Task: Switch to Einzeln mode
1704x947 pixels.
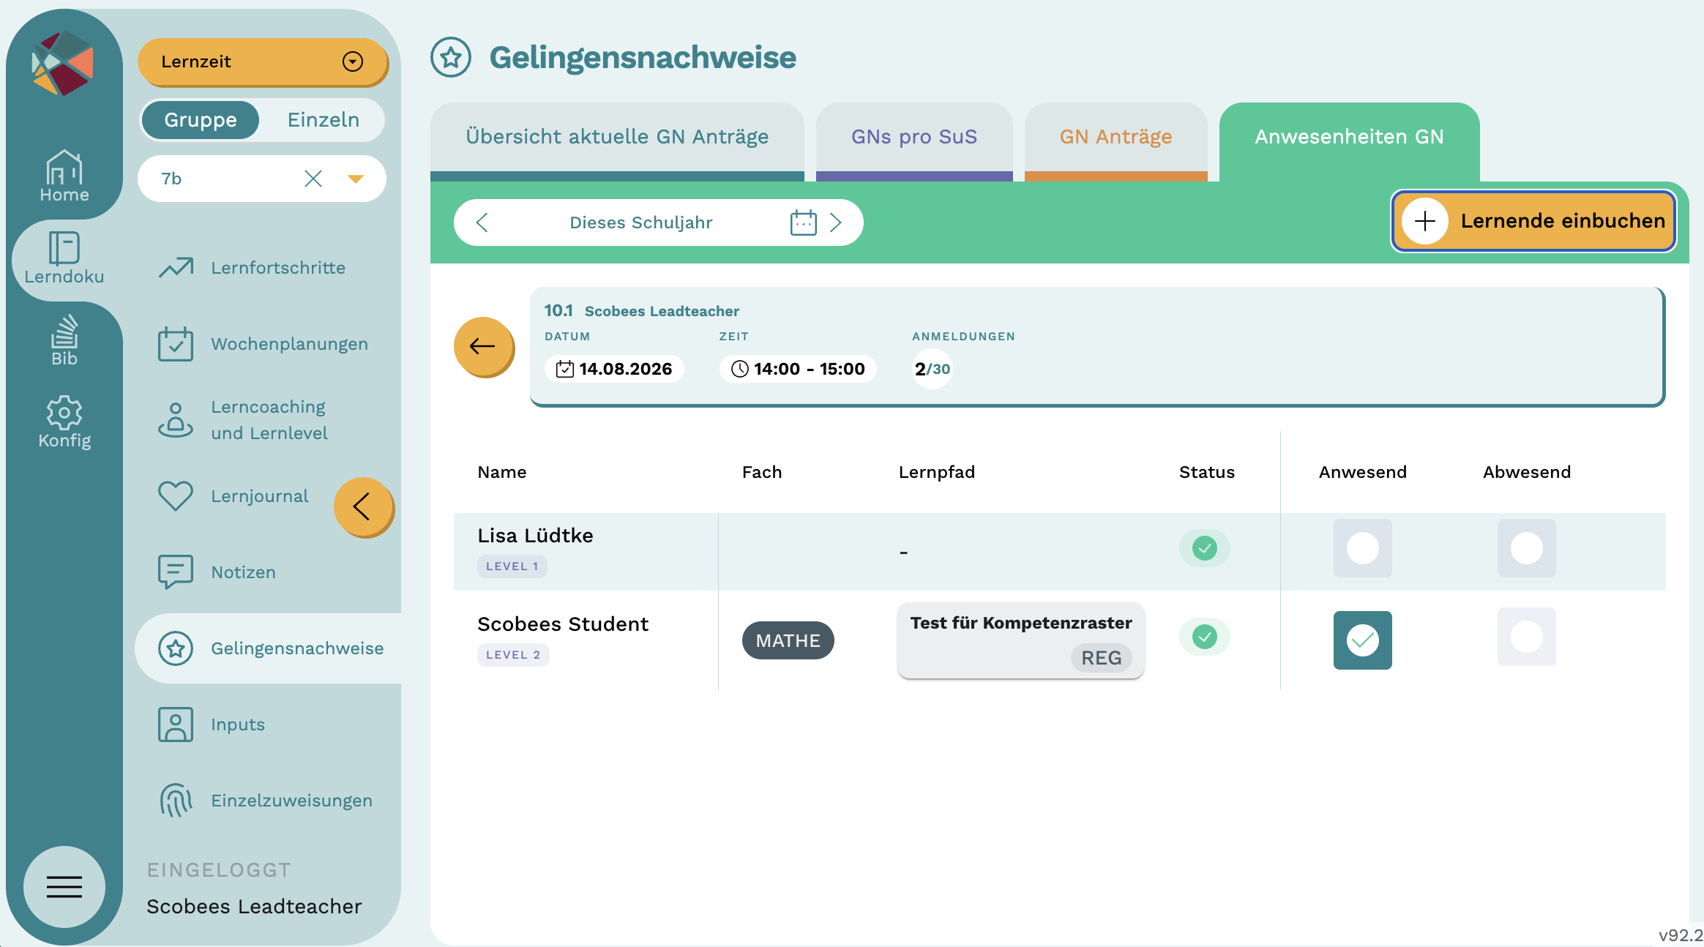Action: click(x=324, y=120)
